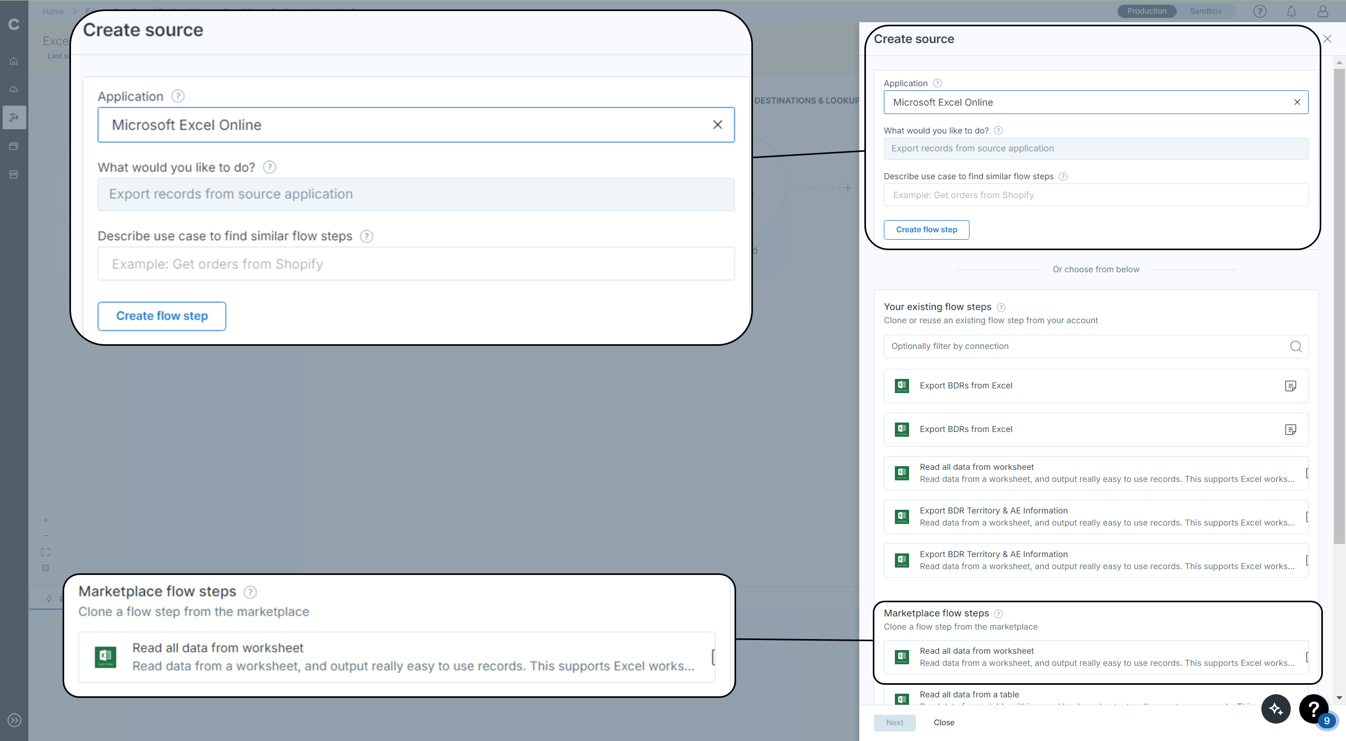Open the notifications bell
The height and width of the screenshot is (741, 1346).
(1291, 11)
